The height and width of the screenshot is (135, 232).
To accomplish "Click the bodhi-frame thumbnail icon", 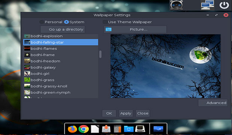I will click(27, 55).
